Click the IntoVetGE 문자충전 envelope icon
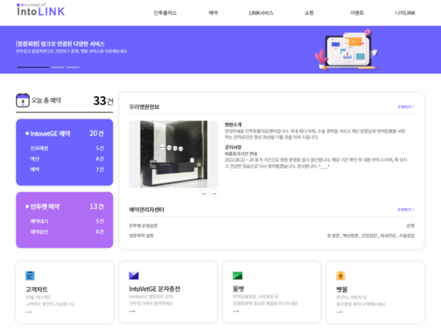Image resolution: width=441 pixels, height=334 pixels. pos(134,276)
